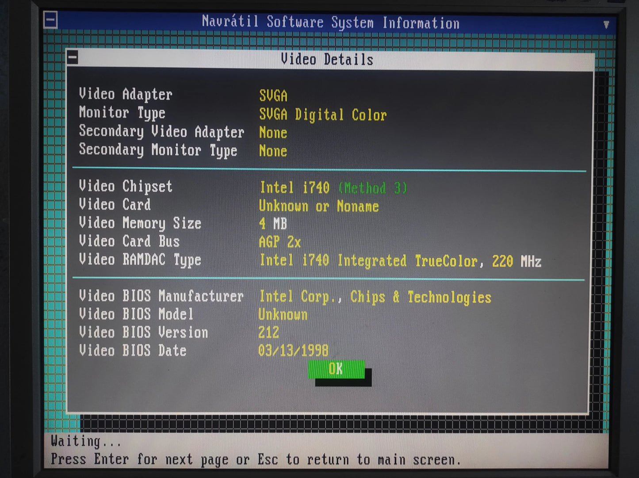Select the 'Video BIOS Manufacturer' label

(x=161, y=296)
